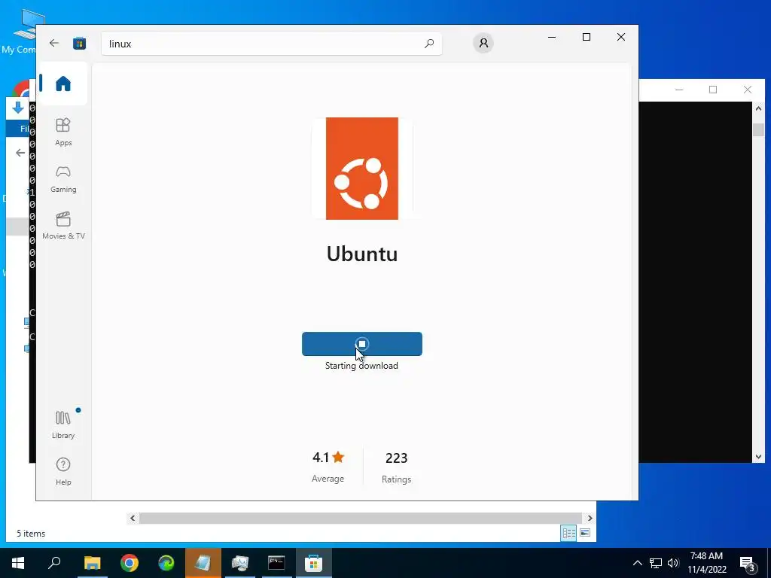Click the search magnifier in Store search box
This screenshot has height=578, width=771.
click(428, 43)
